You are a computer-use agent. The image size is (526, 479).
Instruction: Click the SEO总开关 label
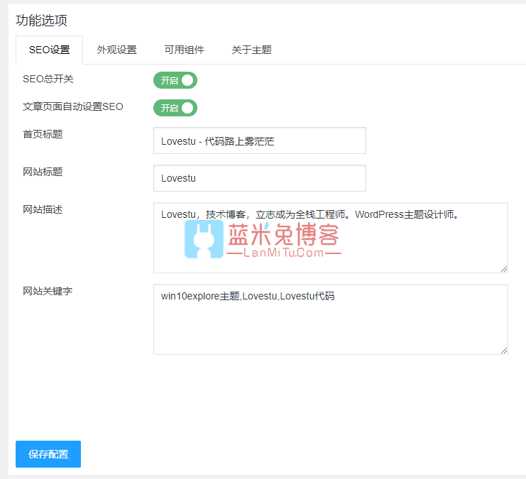point(48,79)
